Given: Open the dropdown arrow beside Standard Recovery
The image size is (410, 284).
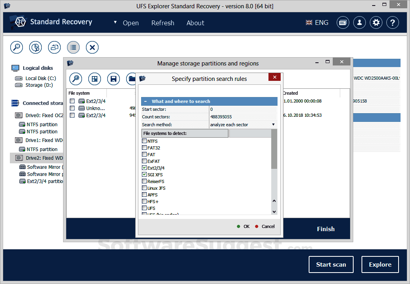Looking at the screenshot, I should tap(116, 22).
